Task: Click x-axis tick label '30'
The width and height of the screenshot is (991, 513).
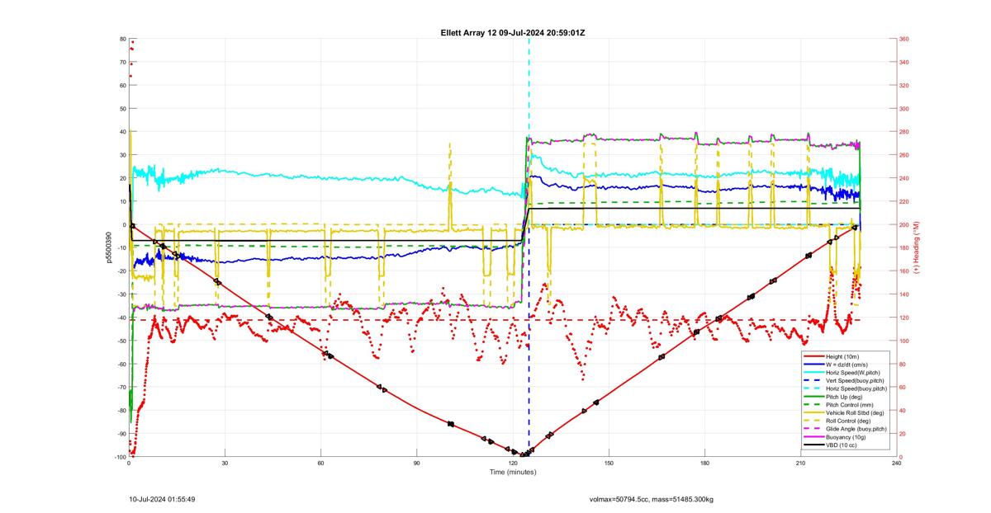Action: coord(225,464)
